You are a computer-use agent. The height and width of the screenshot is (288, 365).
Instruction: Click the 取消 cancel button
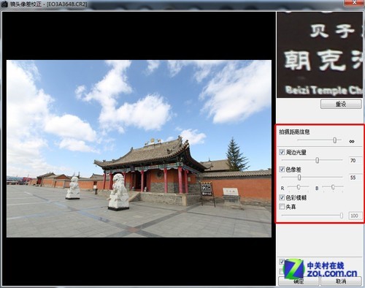point(341,281)
